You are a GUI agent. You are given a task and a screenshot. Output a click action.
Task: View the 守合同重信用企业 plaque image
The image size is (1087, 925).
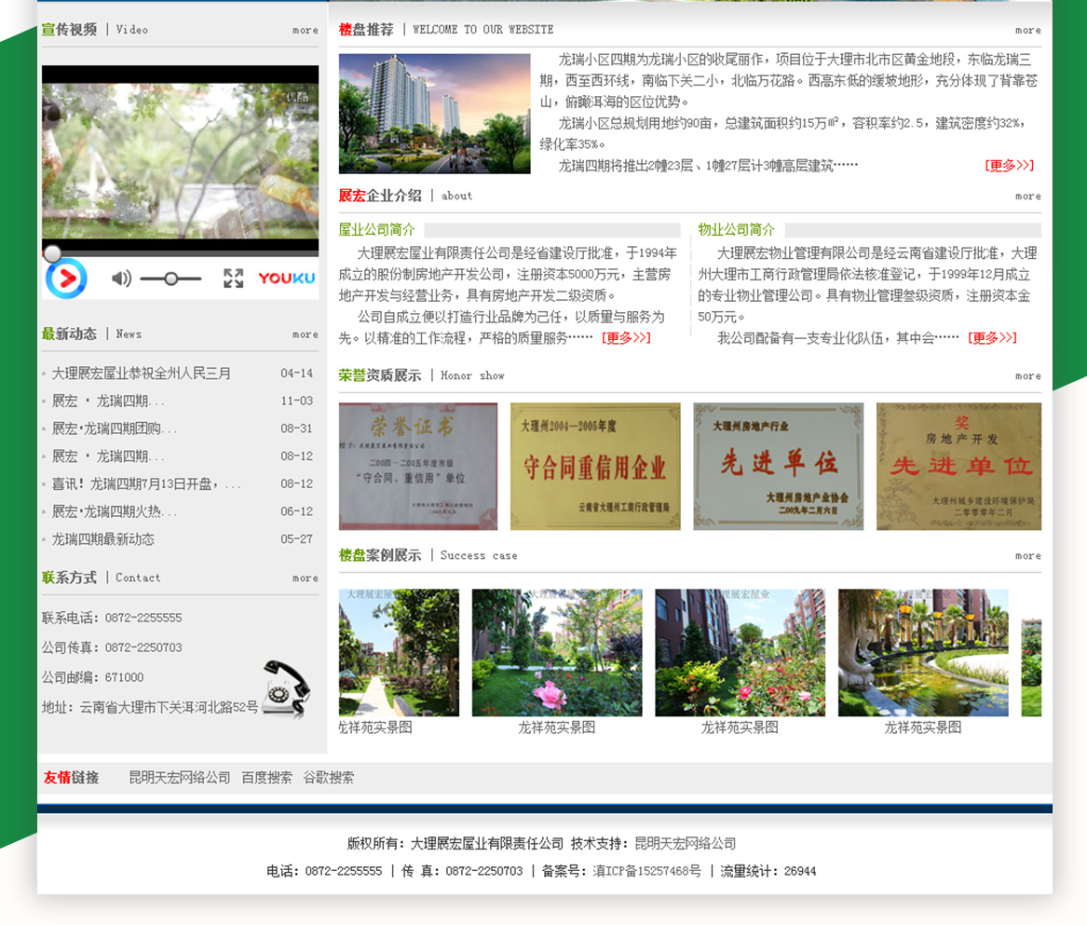pos(595,467)
